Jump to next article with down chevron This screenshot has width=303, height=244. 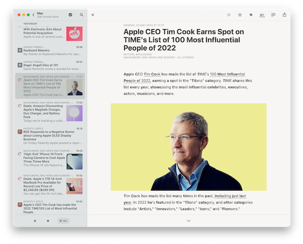(x=189, y=221)
